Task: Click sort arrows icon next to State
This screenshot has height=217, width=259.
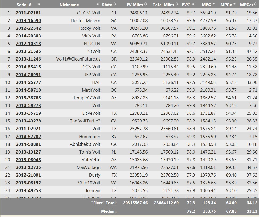Action: pos(115,4)
